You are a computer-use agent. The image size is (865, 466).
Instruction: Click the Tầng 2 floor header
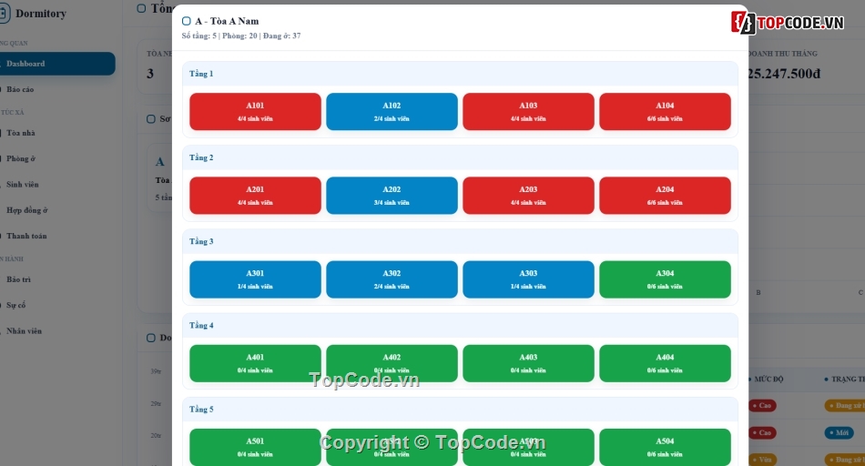[460, 157]
